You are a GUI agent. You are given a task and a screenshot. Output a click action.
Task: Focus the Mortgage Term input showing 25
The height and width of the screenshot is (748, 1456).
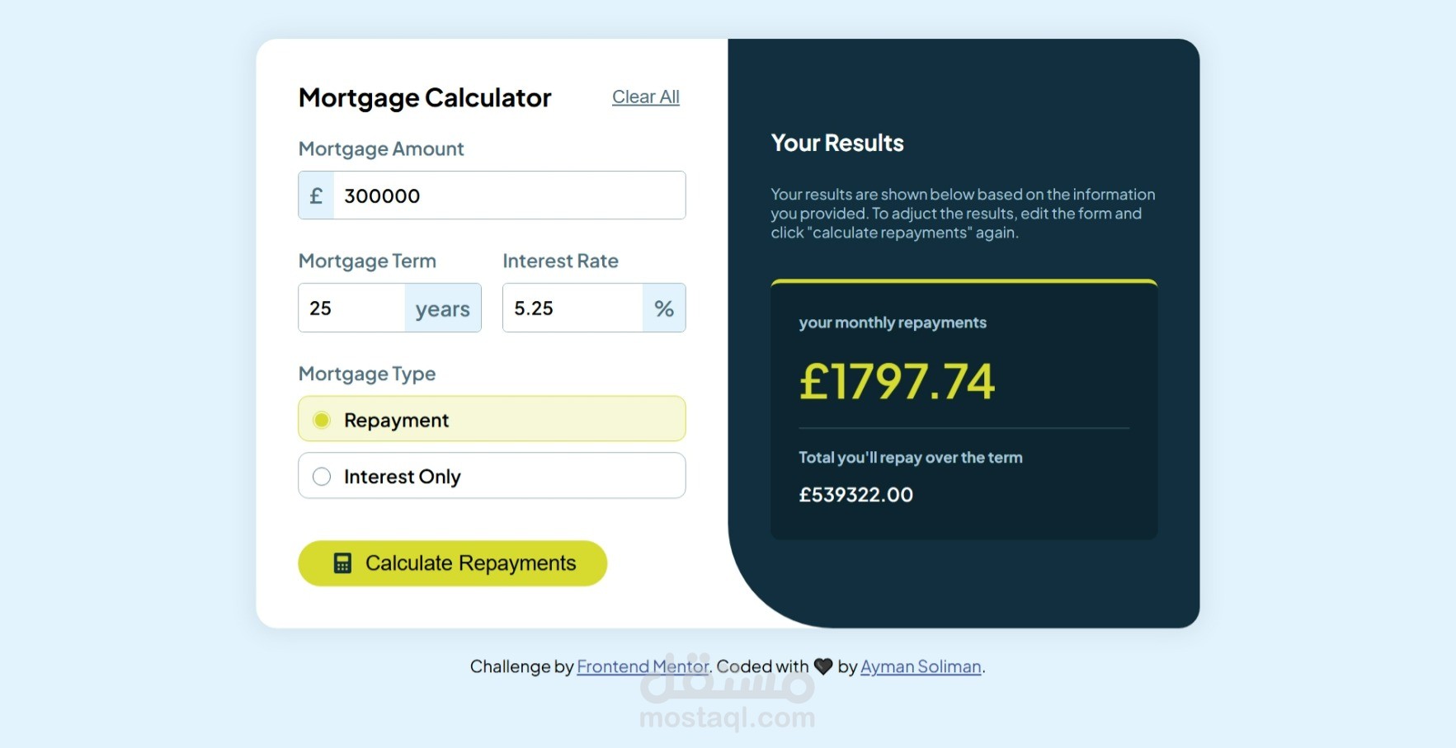352,308
